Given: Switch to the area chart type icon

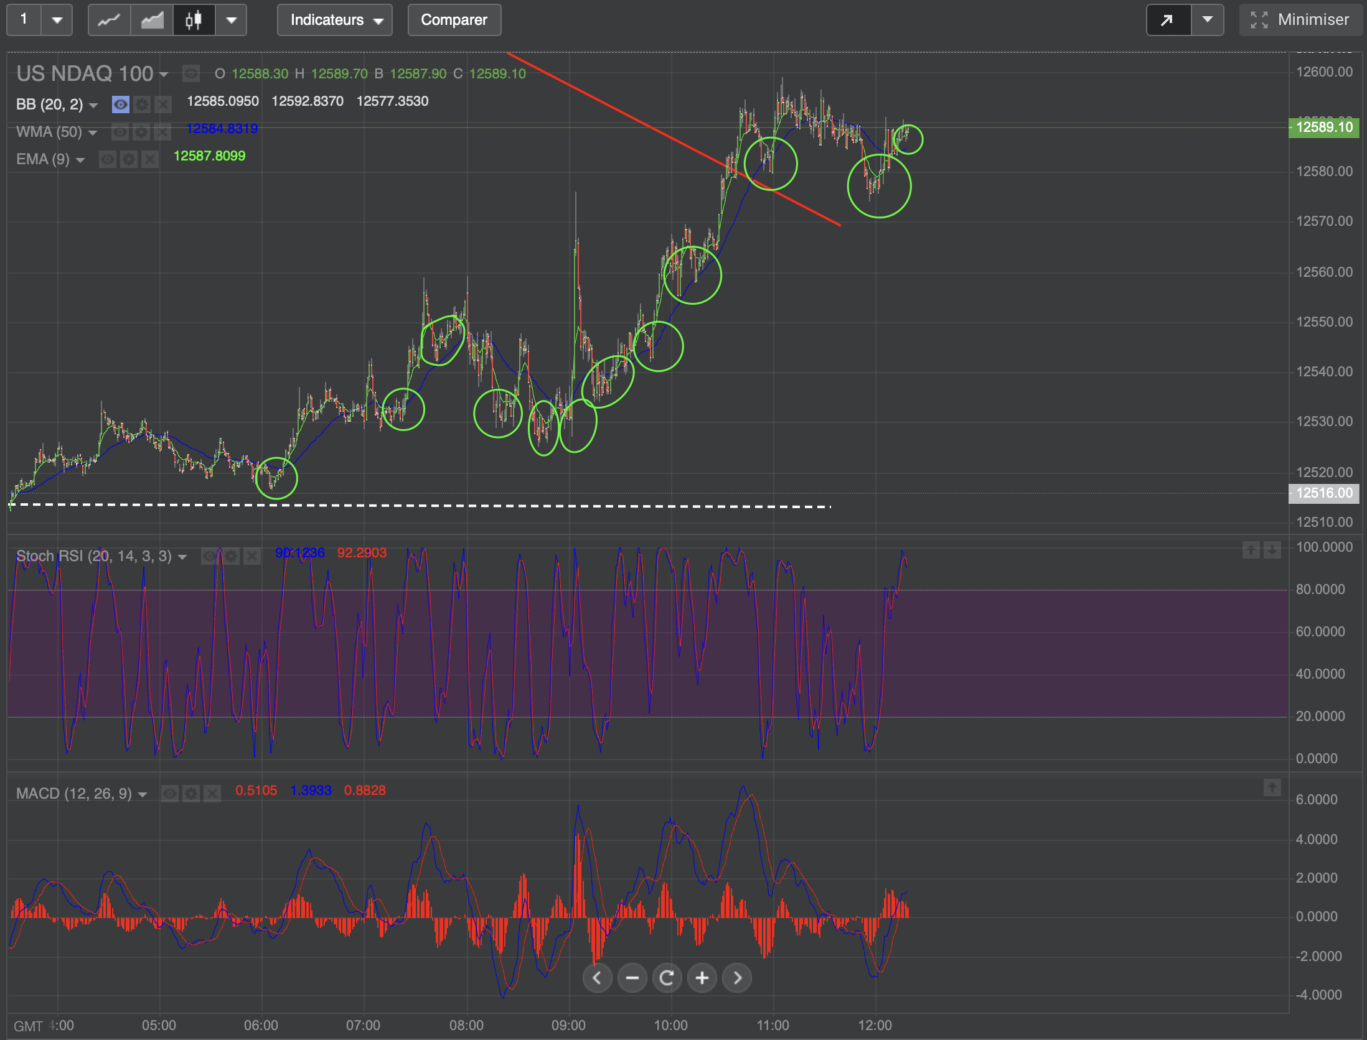Looking at the screenshot, I should [152, 20].
